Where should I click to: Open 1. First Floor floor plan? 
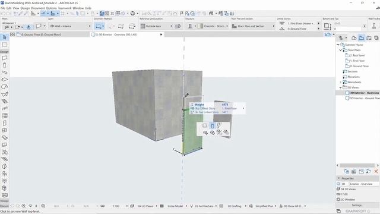357,61
